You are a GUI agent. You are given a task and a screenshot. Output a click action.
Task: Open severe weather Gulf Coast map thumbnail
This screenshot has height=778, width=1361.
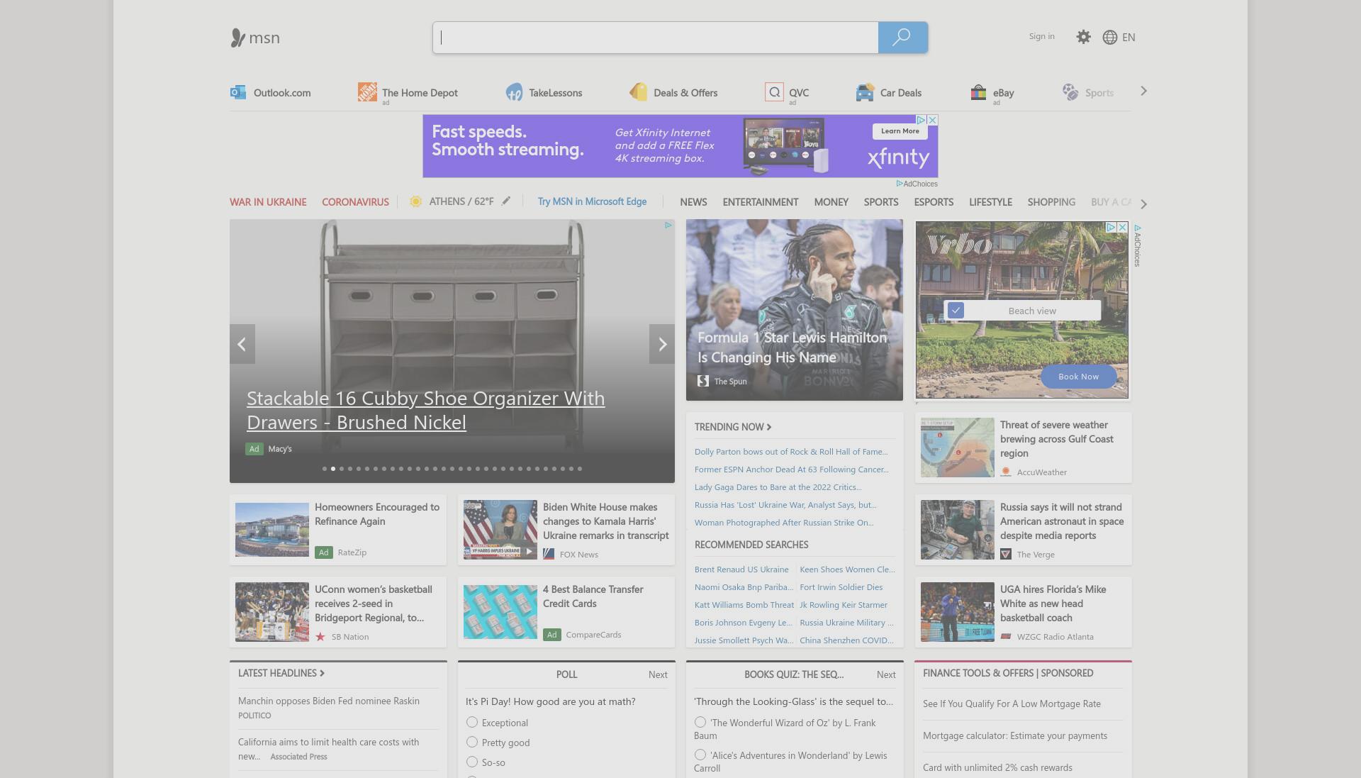tap(958, 448)
